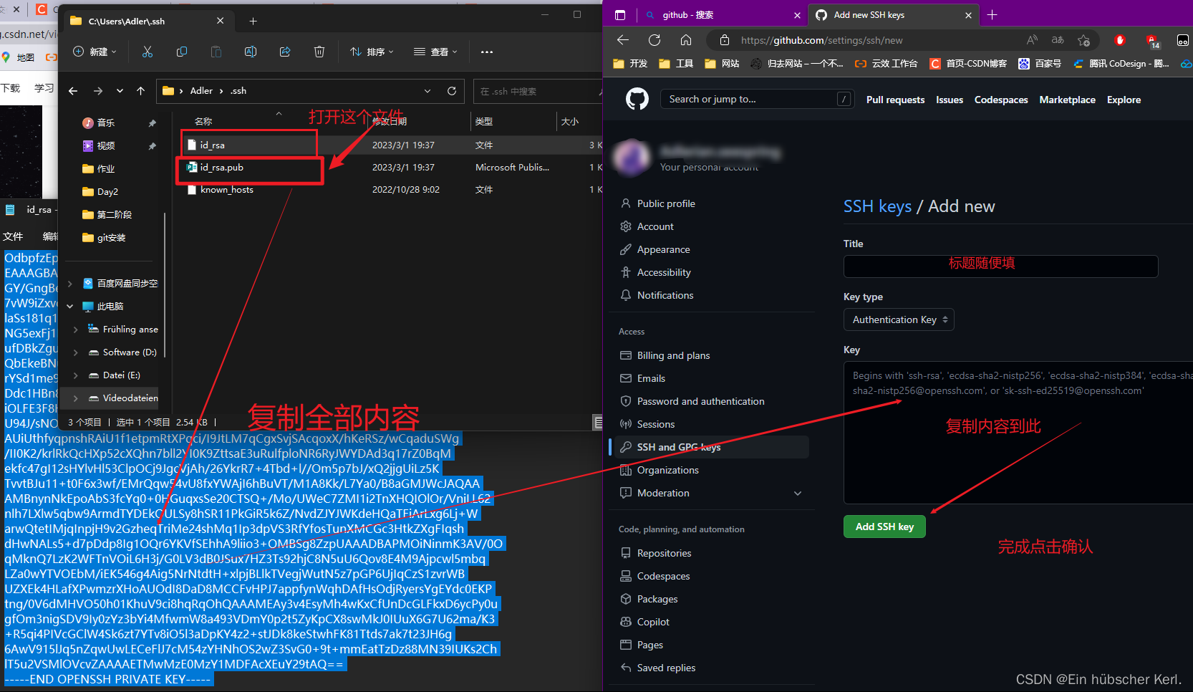
Task: Expand Datei (E:) drive node
Action: point(76,375)
